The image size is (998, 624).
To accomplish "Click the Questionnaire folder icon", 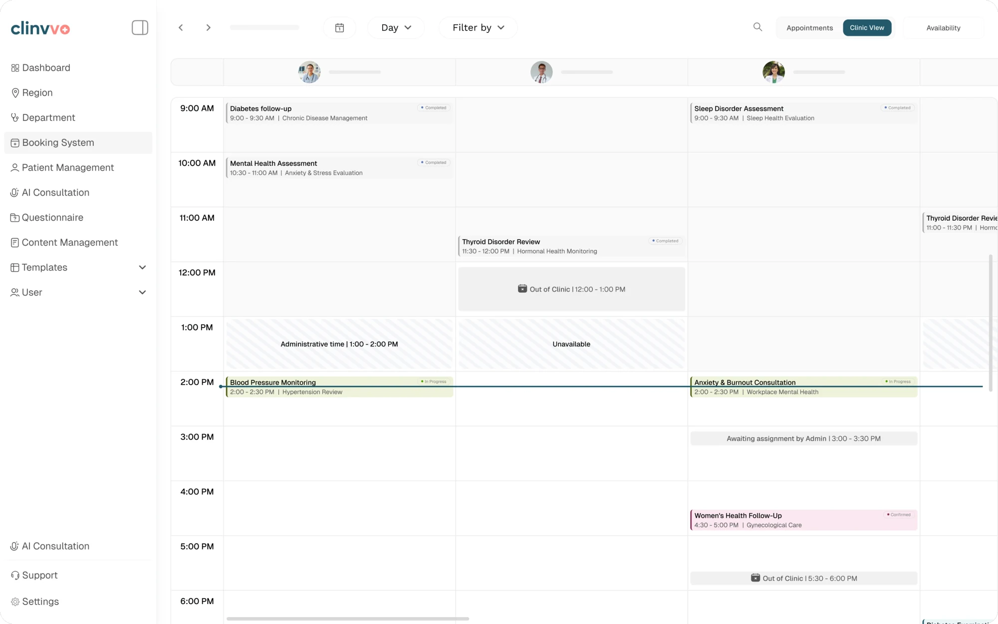I will pos(15,218).
